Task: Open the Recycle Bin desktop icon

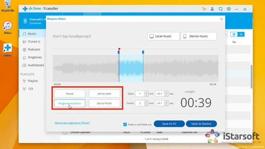Action: (x=7, y=6)
